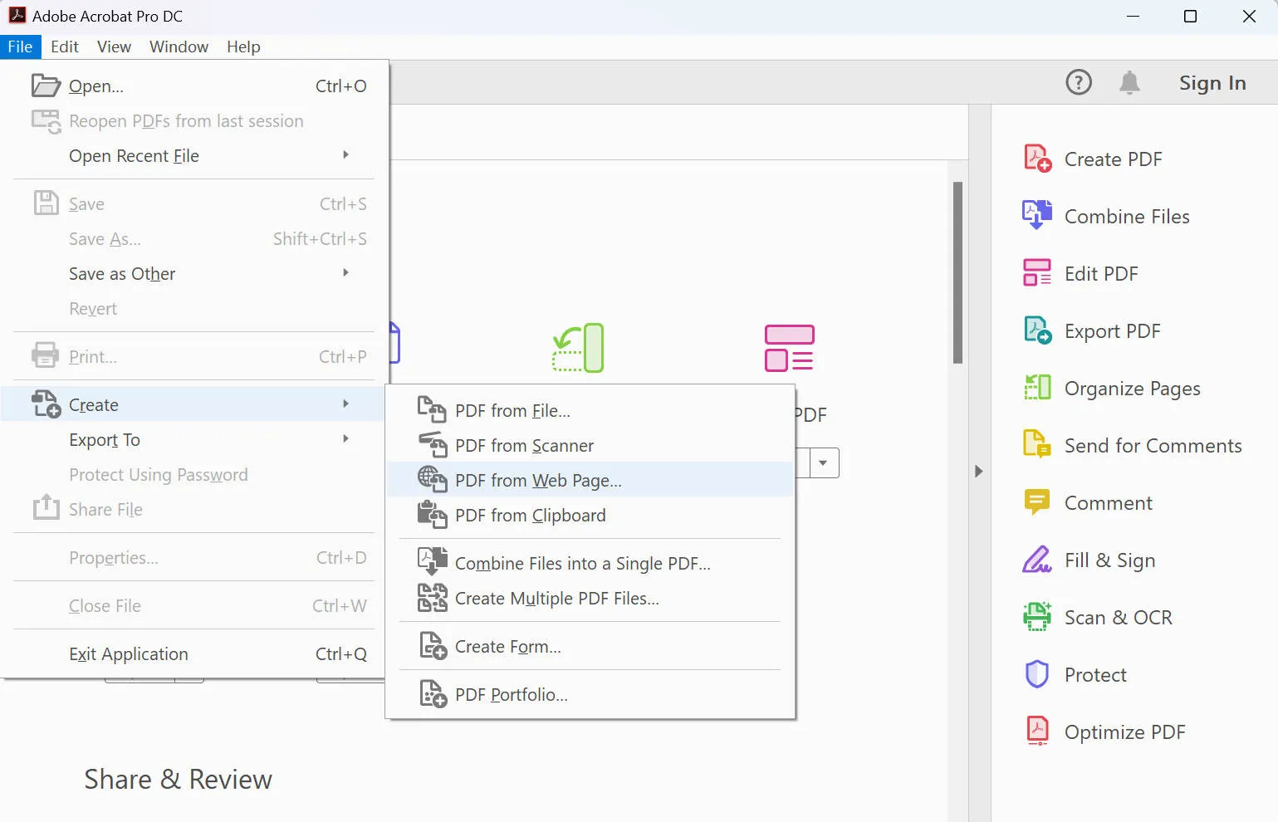Select the Fill & Sign tool
The height and width of the screenshot is (822, 1278).
1109,560
